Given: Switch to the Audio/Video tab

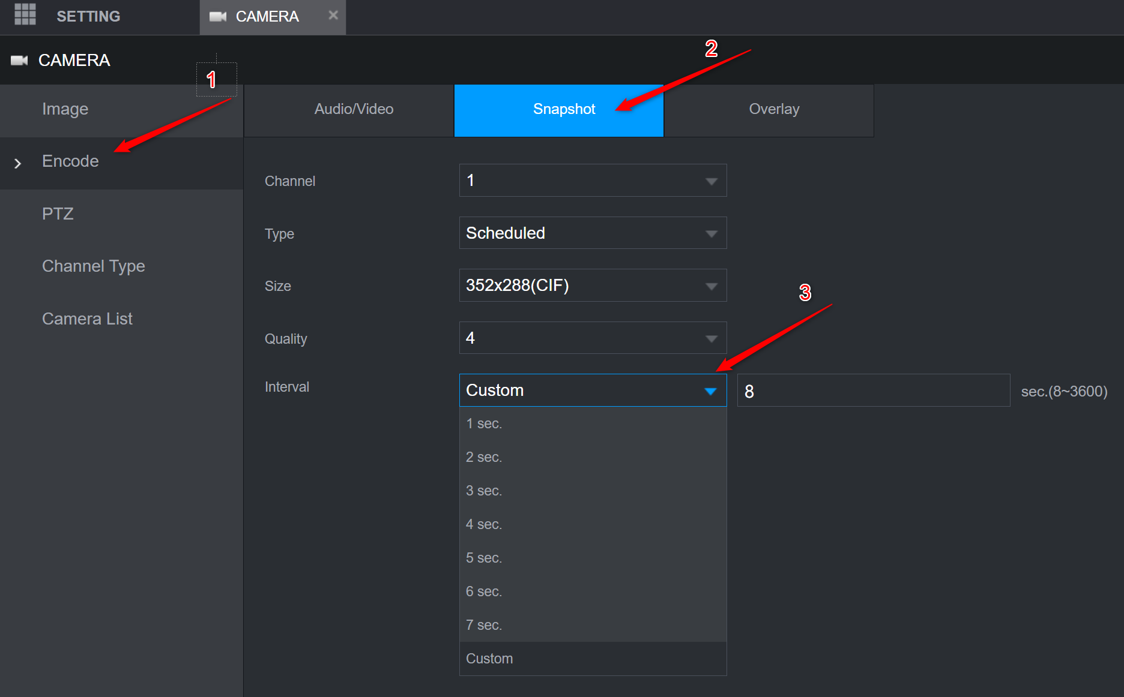Looking at the screenshot, I should click(353, 109).
